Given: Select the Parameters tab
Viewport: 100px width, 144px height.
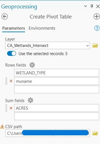Looking at the screenshot, I should pyautogui.click(x=14, y=28).
